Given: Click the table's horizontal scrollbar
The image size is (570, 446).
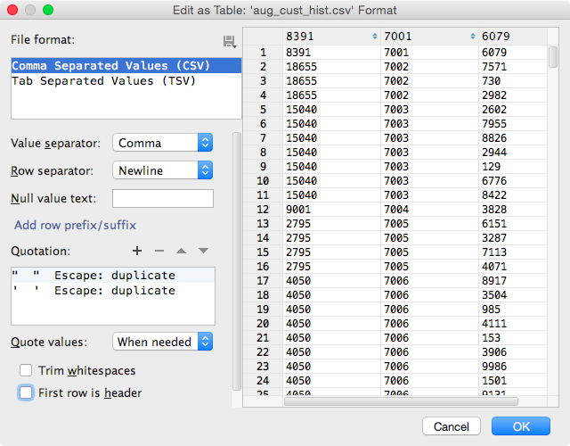Looking at the screenshot, I should [x=401, y=401].
